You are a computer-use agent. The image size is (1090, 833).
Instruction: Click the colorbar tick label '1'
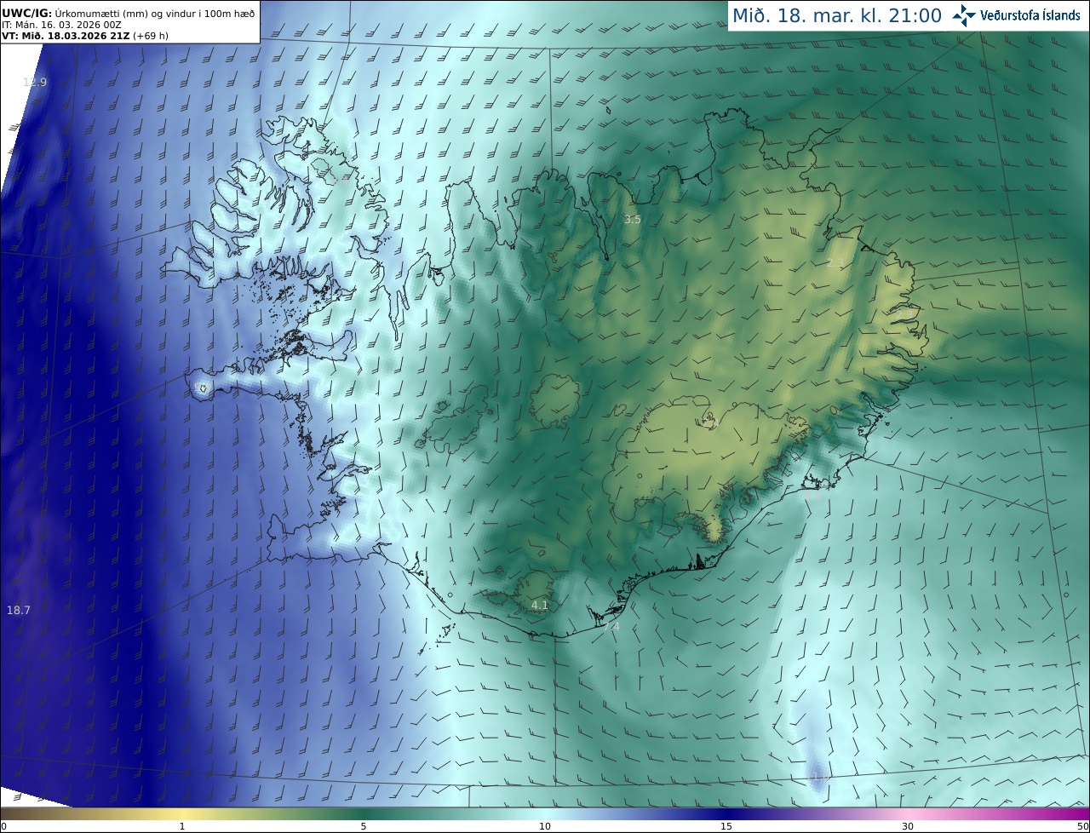182,826
